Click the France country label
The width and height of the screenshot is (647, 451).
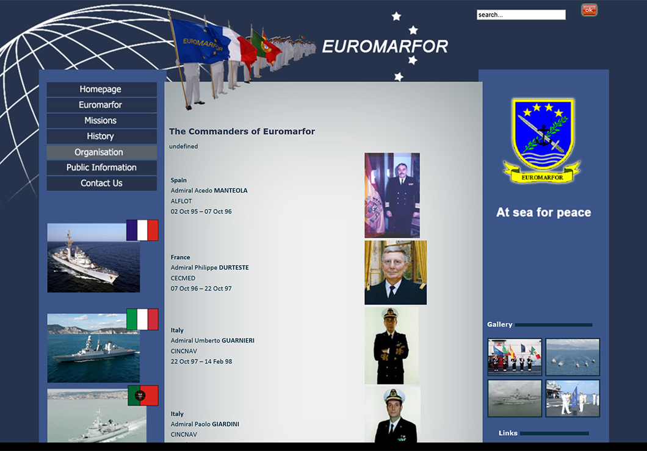(x=180, y=257)
